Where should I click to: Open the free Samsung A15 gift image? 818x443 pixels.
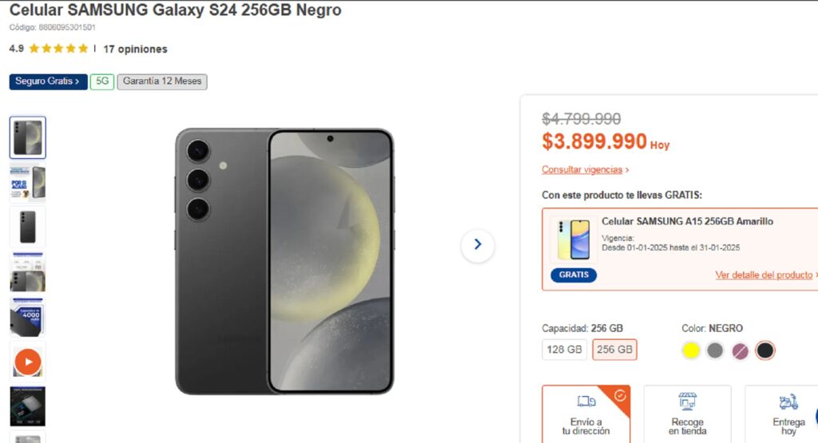pyautogui.click(x=574, y=239)
